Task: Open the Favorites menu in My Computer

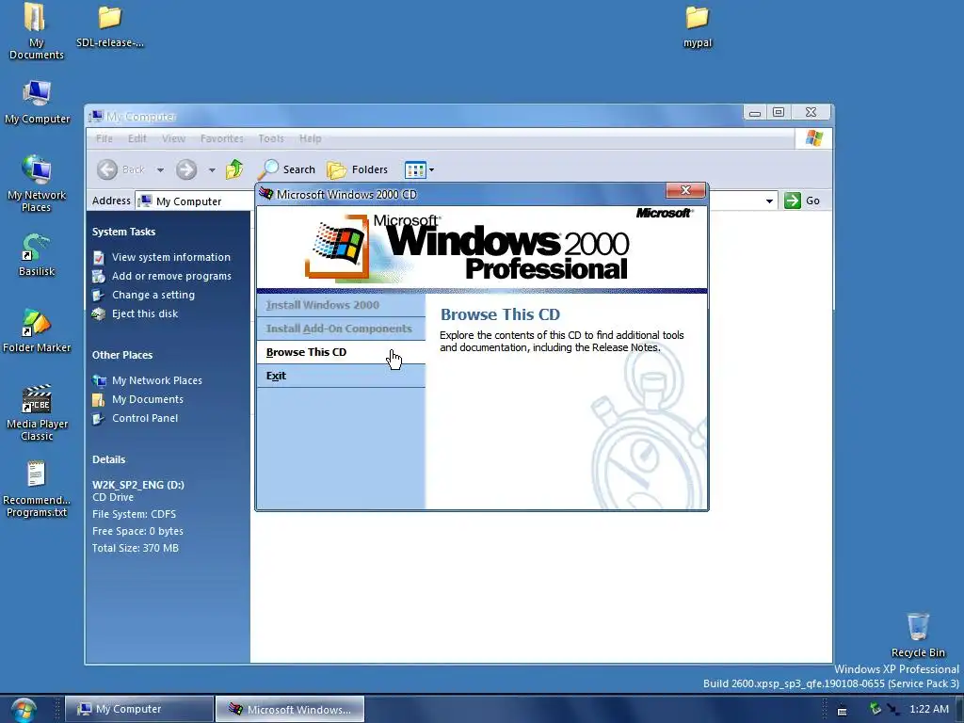Action: pyautogui.click(x=222, y=138)
